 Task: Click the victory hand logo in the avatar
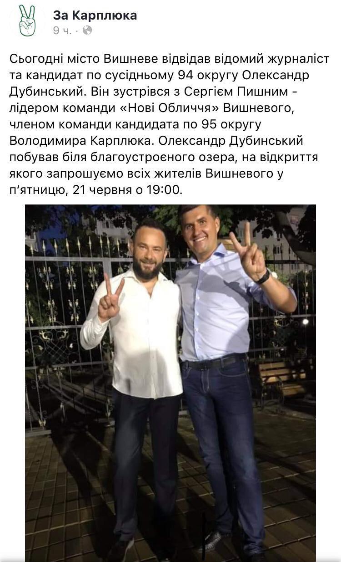27,20
